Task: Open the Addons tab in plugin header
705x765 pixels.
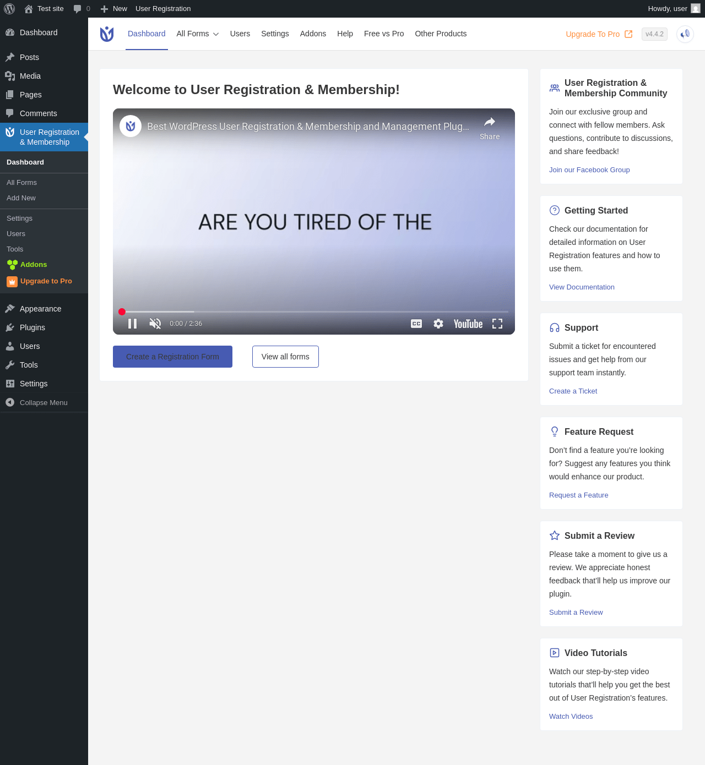Action: click(313, 34)
